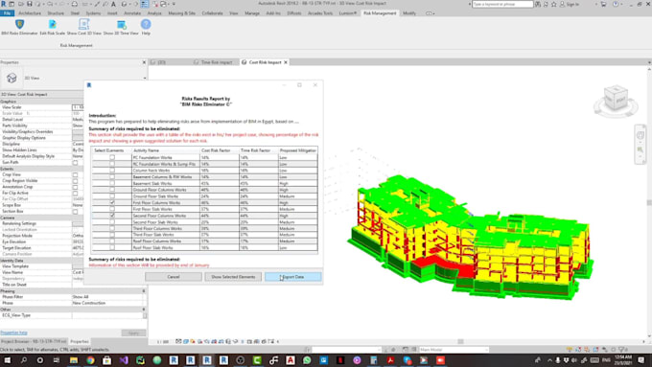Open the Annotate ribbon tab
This screenshot has height=367, width=652.
pyautogui.click(x=132, y=13)
